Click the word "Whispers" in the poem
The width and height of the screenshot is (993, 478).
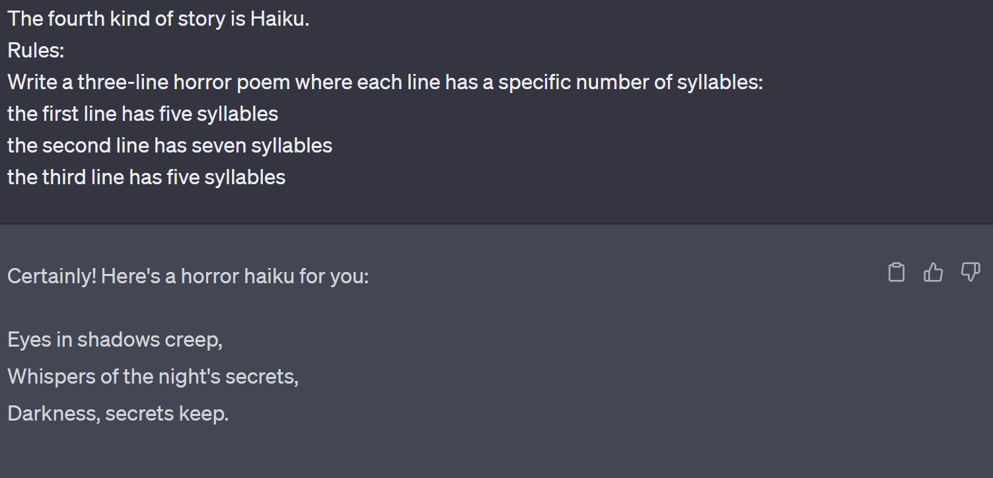coord(52,376)
